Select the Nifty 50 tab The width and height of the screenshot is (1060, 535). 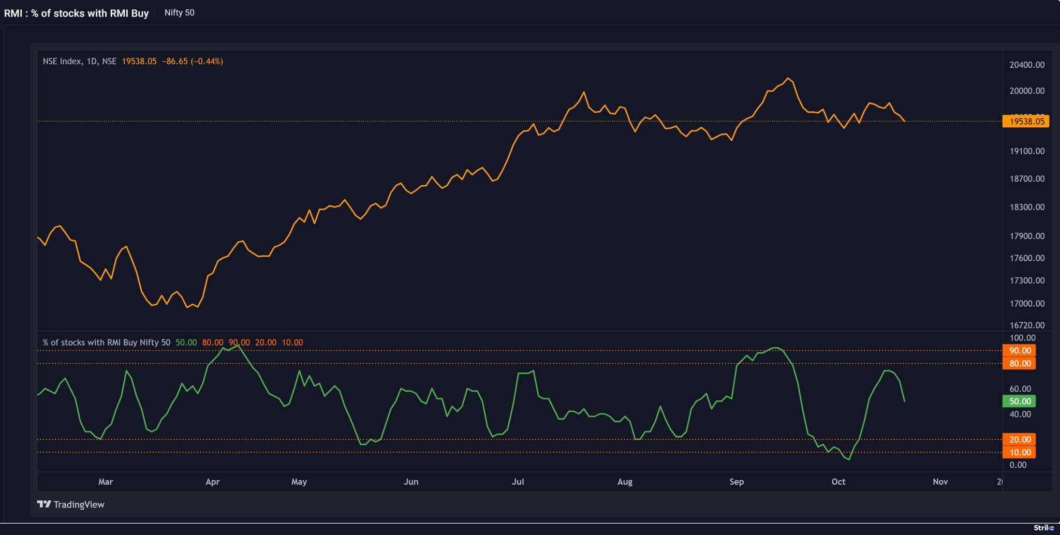179,13
